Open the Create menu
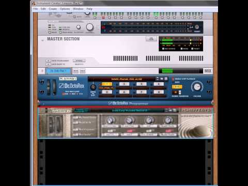 [x=53, y=9]
